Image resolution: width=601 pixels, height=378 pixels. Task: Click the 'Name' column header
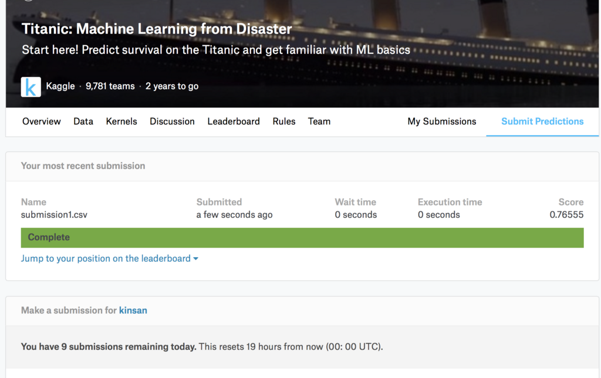pos(33,202)
